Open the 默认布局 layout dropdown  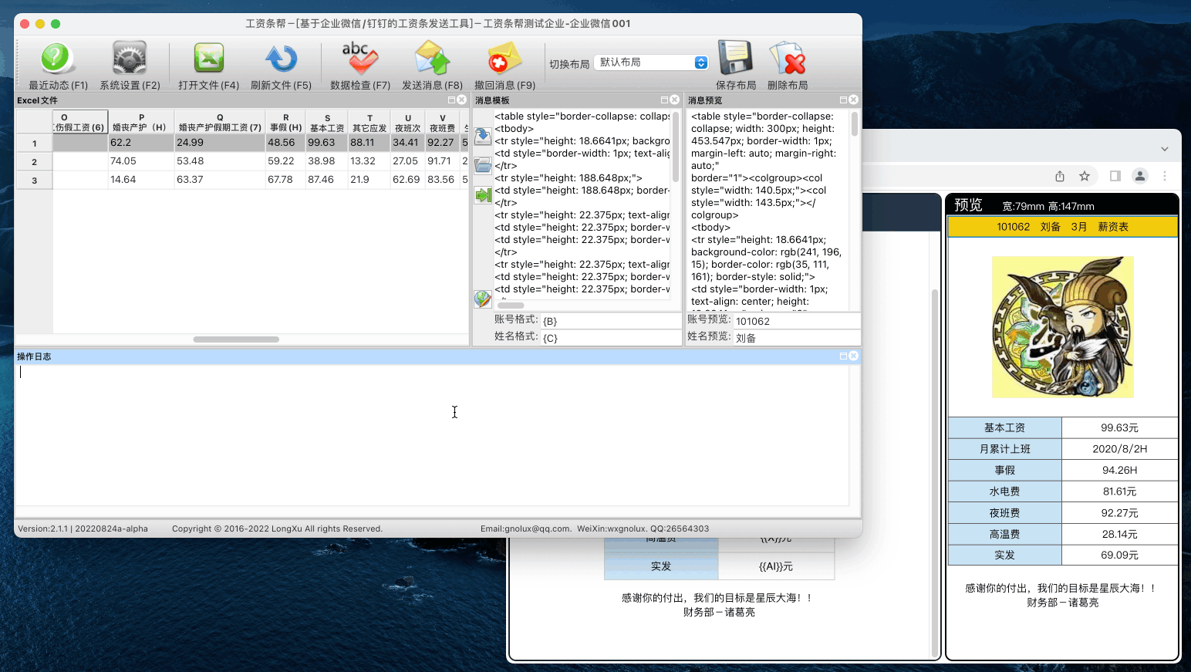(x=652, y=62)
